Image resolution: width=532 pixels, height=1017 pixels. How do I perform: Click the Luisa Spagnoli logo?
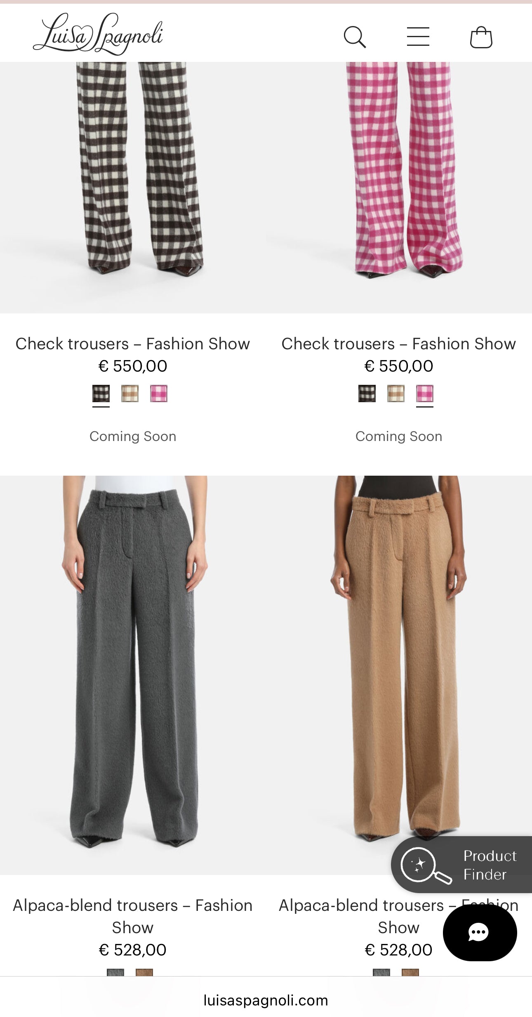tap(98, 34)
